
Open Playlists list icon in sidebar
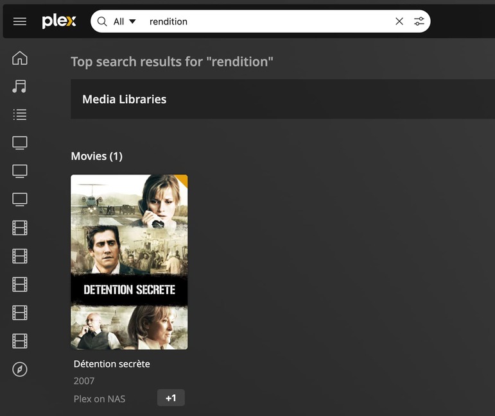pos(19,114)
